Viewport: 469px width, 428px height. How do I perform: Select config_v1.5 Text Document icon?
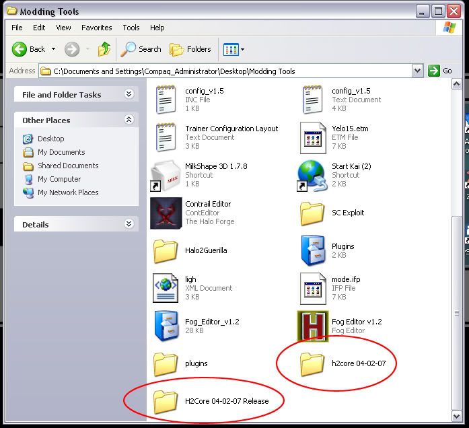pos(312,100)
